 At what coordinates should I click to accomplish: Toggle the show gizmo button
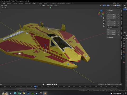(104, 6)
